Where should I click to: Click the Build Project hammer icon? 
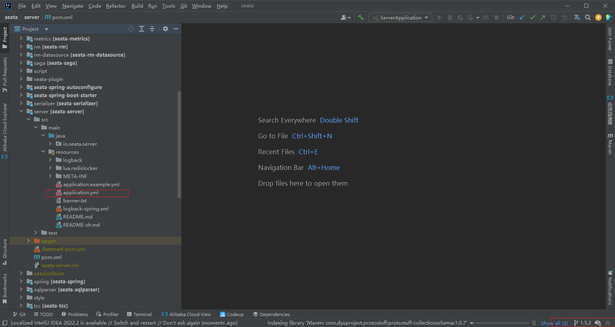tap(361, 17)
